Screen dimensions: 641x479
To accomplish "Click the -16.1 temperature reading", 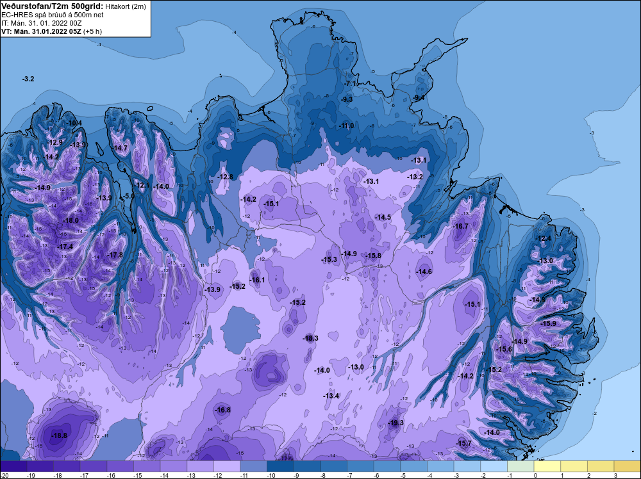I will coord(257,280).
